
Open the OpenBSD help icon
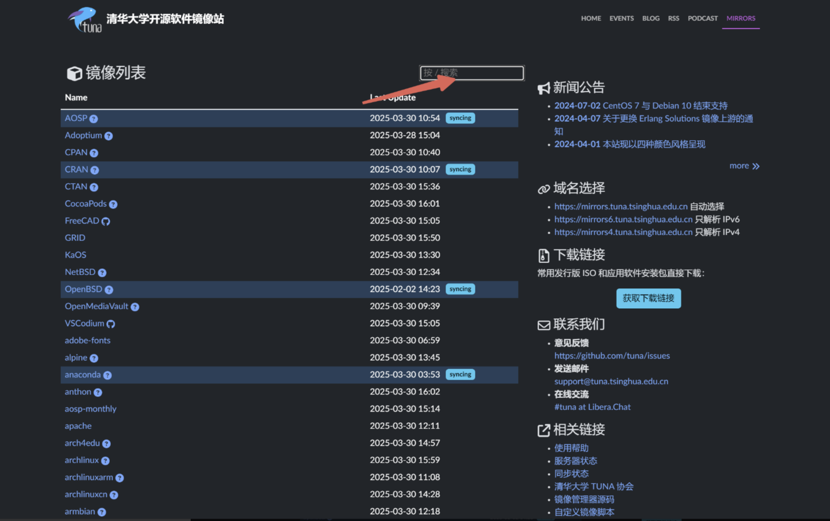pos(109,290)
